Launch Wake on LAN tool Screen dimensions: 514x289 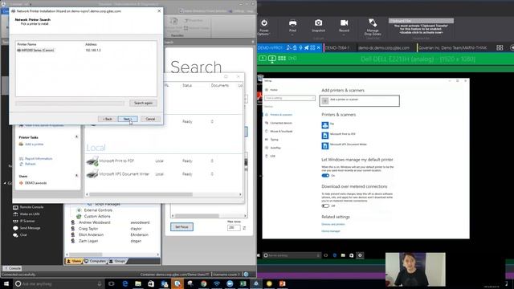pyautogui.click(x=27, y=214)
